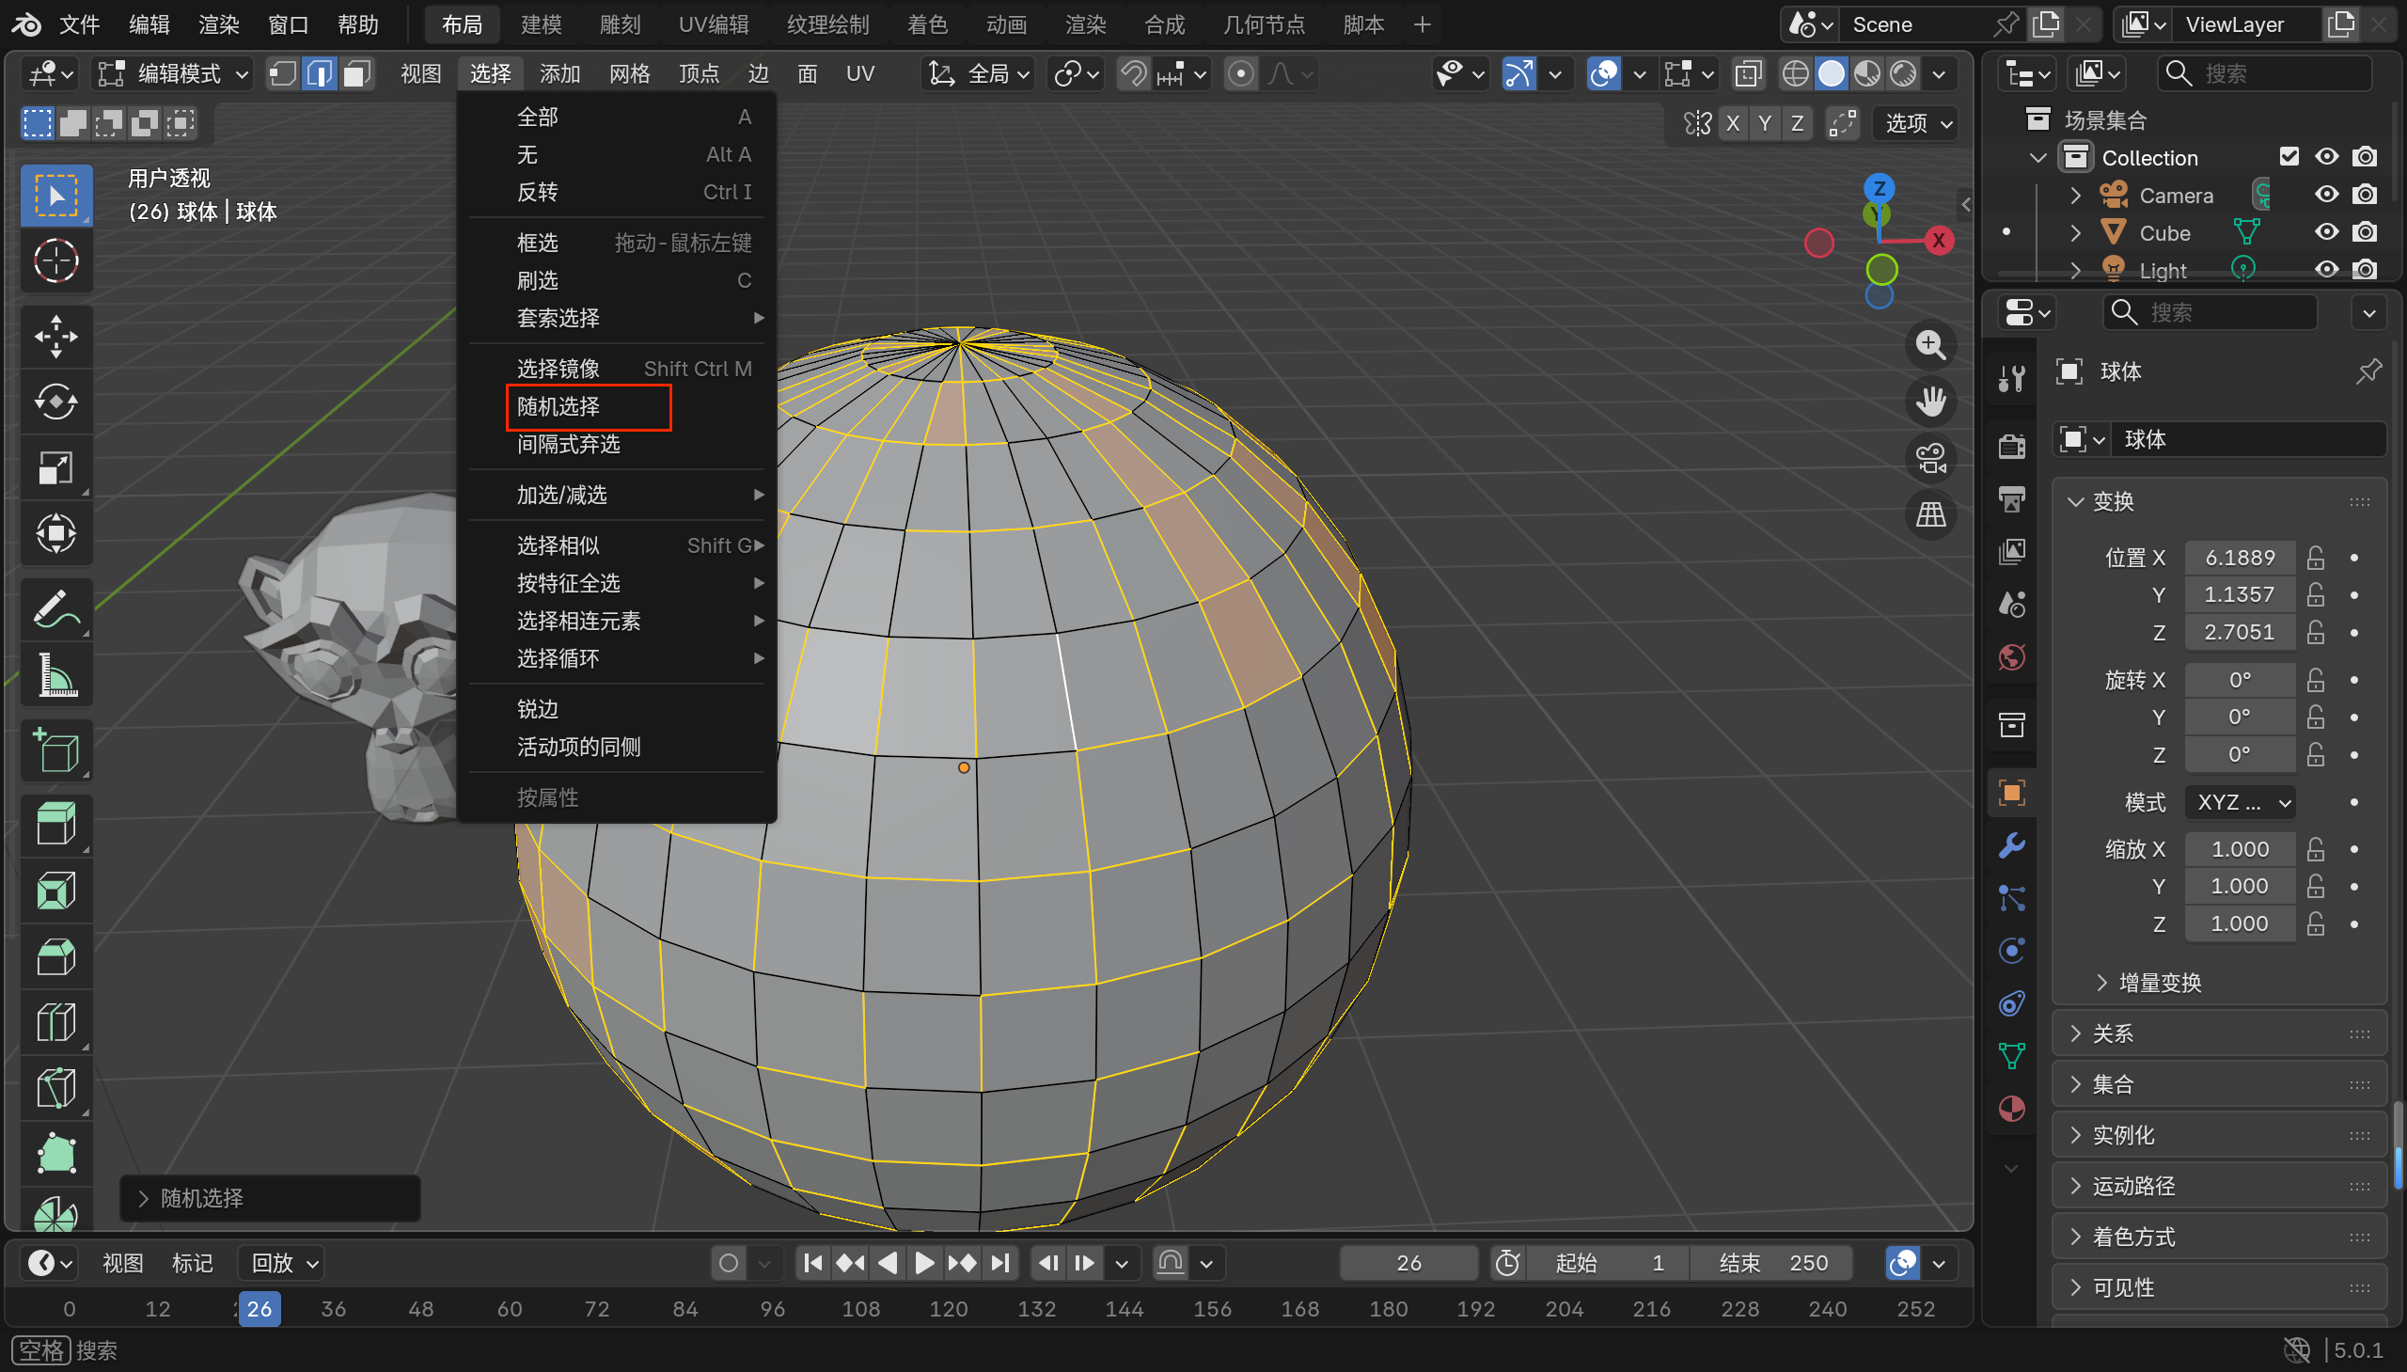
Task: Select the Move tool in toolbar
Action: (x=55, y=337)
